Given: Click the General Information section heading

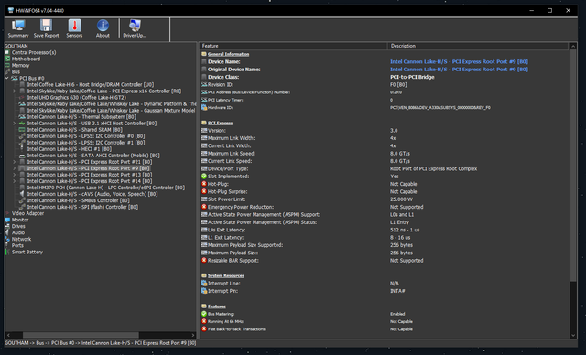Looking at the screenshot, I should click(x=228, y=54).
